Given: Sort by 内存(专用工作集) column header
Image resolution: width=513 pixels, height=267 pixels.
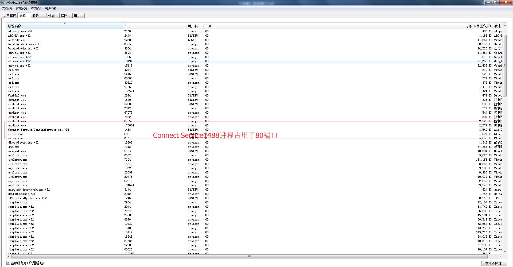Looking at the screenshot, I should (352, 26).
